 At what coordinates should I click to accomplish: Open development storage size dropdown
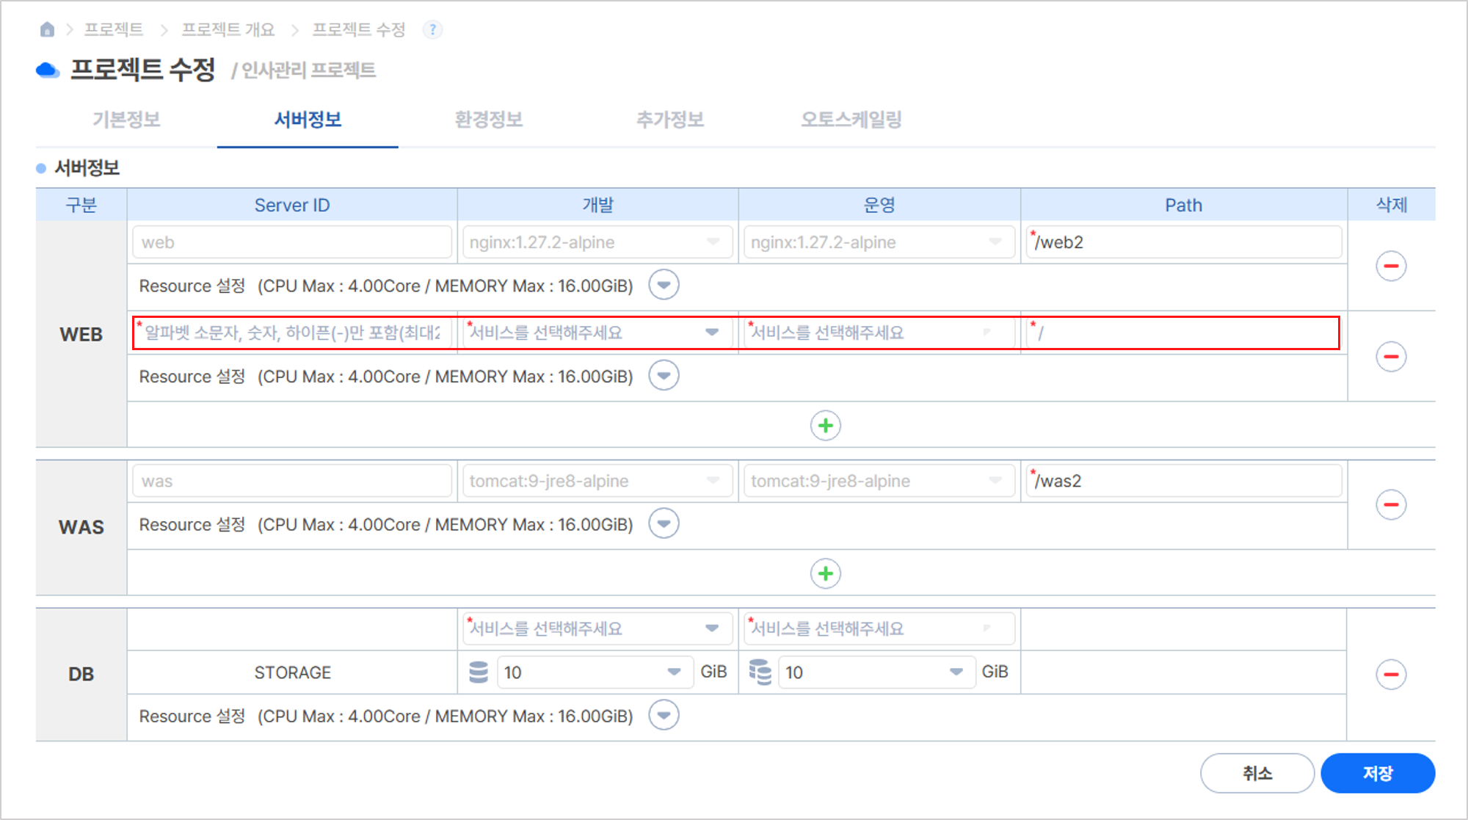[x=595, y=672]
